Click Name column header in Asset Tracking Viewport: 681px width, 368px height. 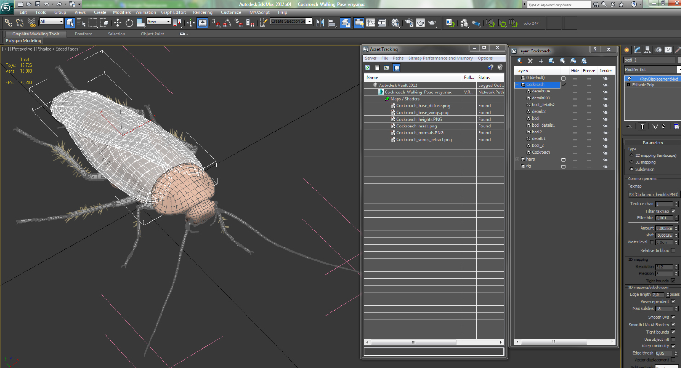coord(413,78)
